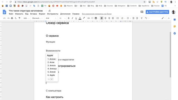The image size is (178, 100).
Task: Justify the text
Action: [113, 18]
